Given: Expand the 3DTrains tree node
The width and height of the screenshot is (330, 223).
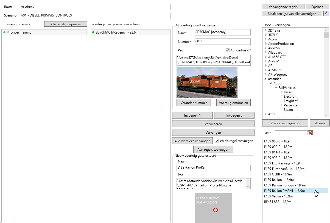Looking at the screenshot, I should [x=266, y=31].
